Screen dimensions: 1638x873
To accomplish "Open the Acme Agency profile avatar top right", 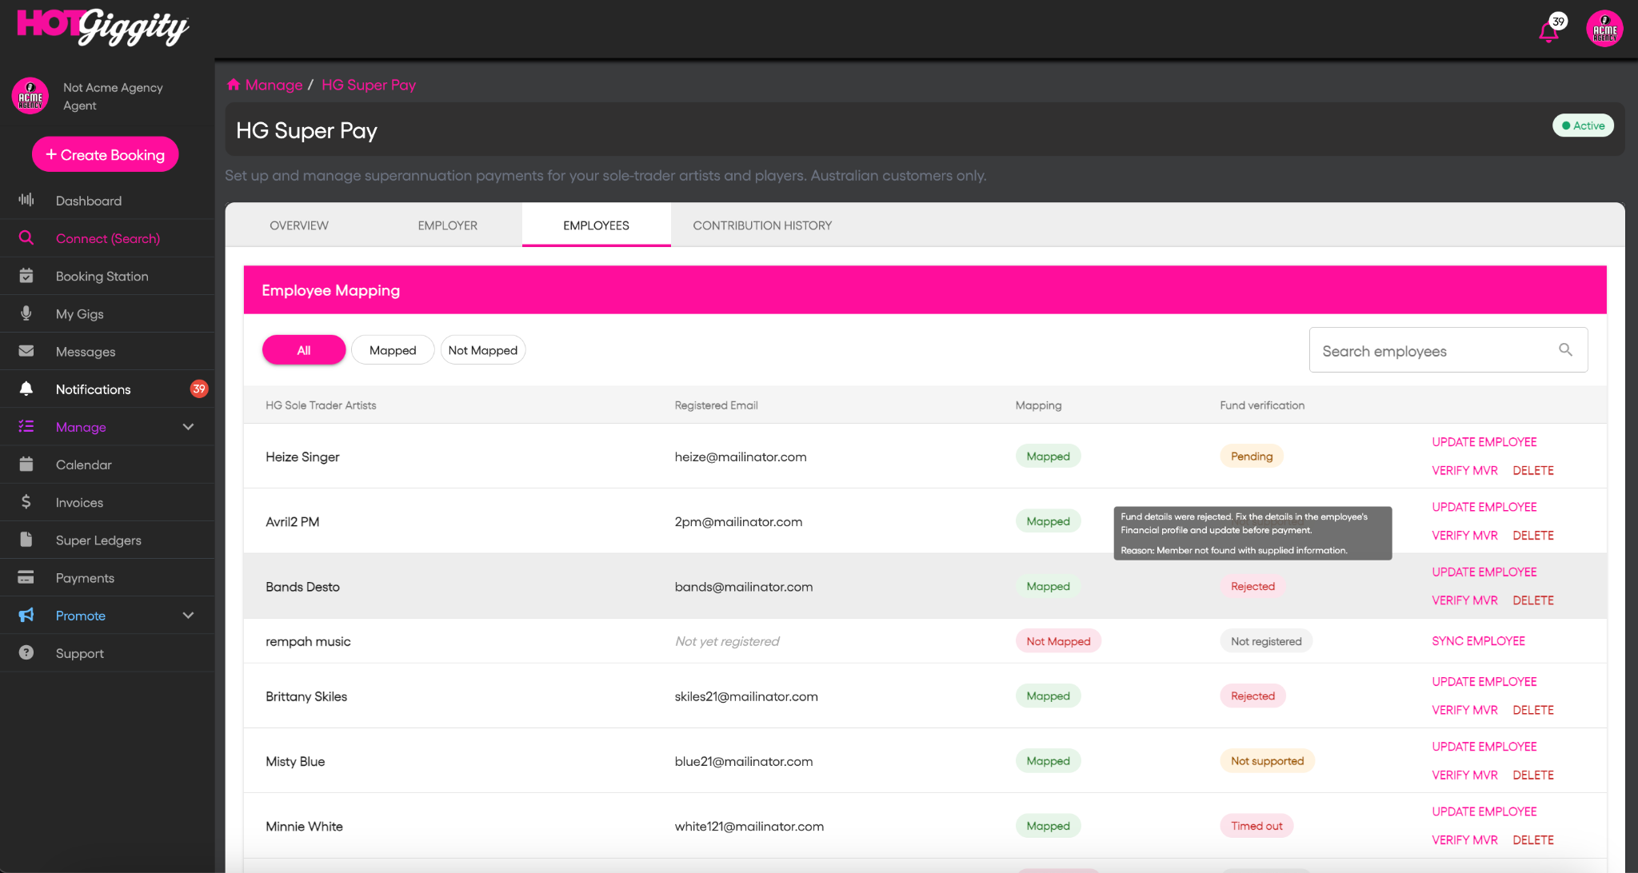I will (x=1604, y=30).
